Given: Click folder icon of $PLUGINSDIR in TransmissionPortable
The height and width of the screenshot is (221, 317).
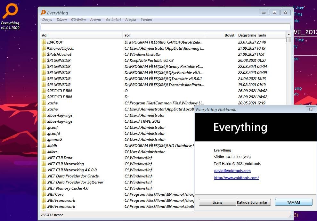Looking at the screenshot, I should [44, 85].
